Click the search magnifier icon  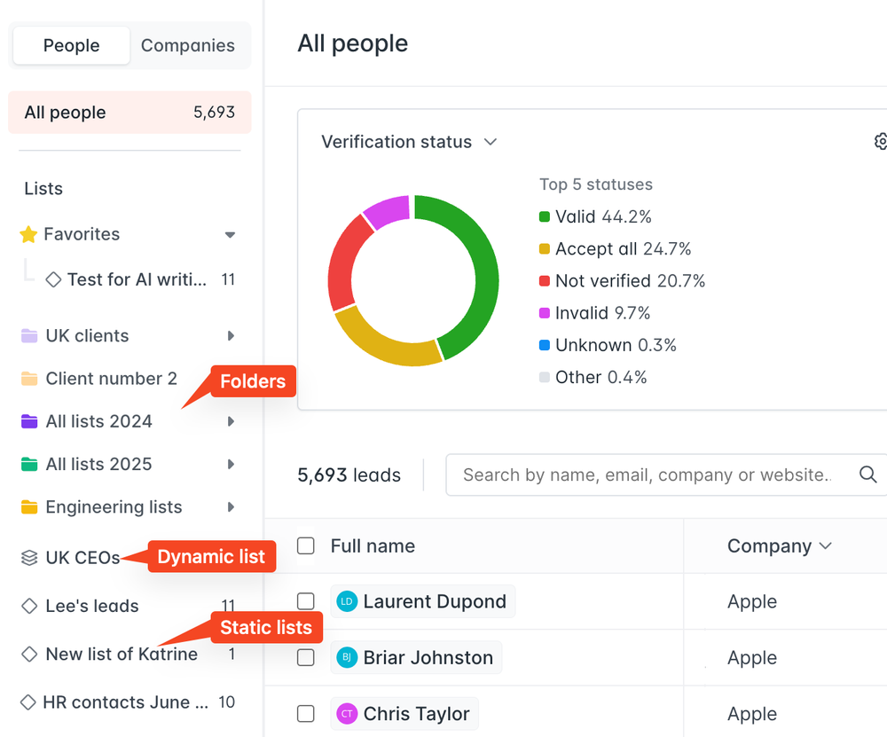867,474
